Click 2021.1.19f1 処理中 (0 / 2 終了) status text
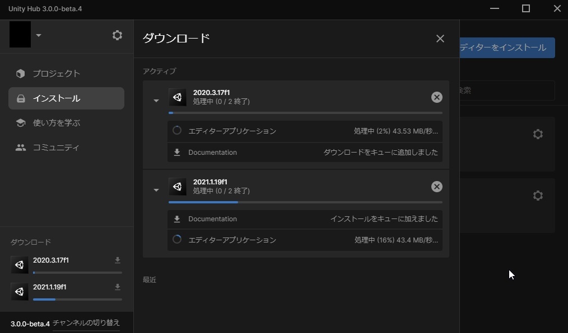The height and width of the screenshot is (333, 568). point(221,191)
